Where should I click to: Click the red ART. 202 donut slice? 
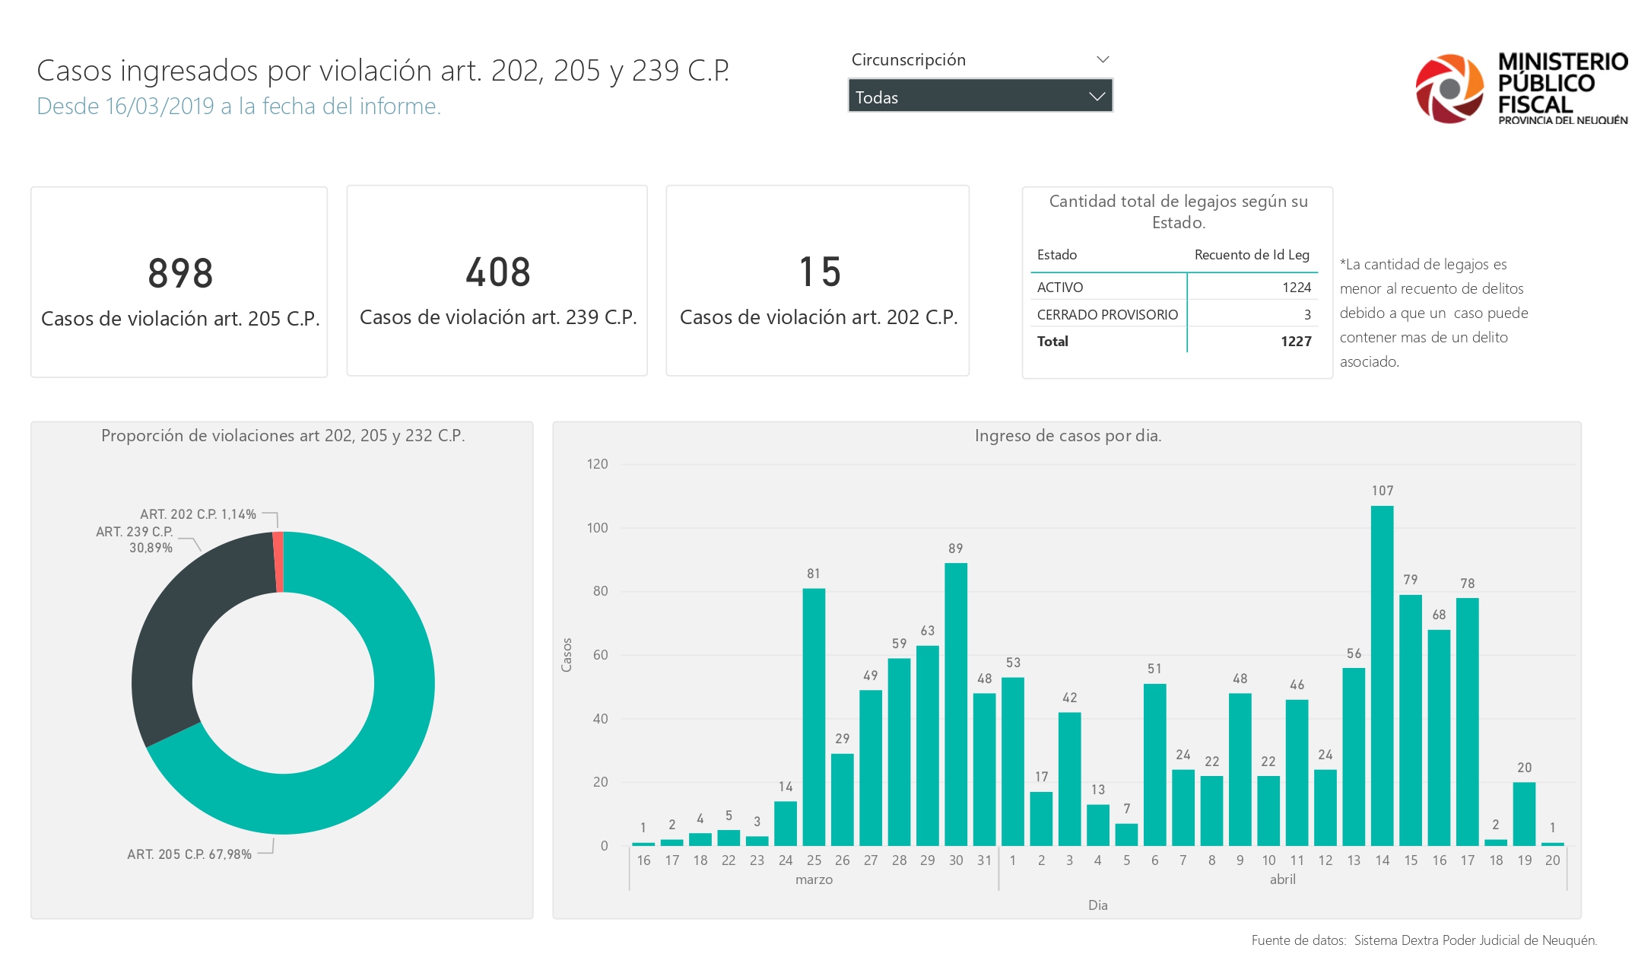point(278,561)
